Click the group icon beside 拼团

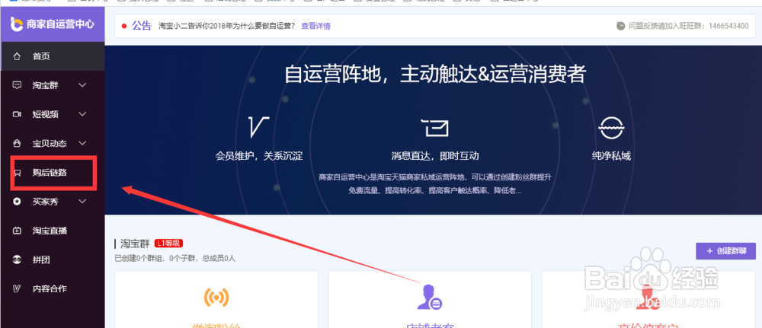point(17,260)
